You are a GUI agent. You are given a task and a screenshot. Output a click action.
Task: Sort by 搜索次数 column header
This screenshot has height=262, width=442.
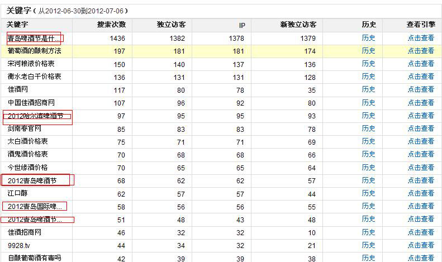(x=111, y=25)
